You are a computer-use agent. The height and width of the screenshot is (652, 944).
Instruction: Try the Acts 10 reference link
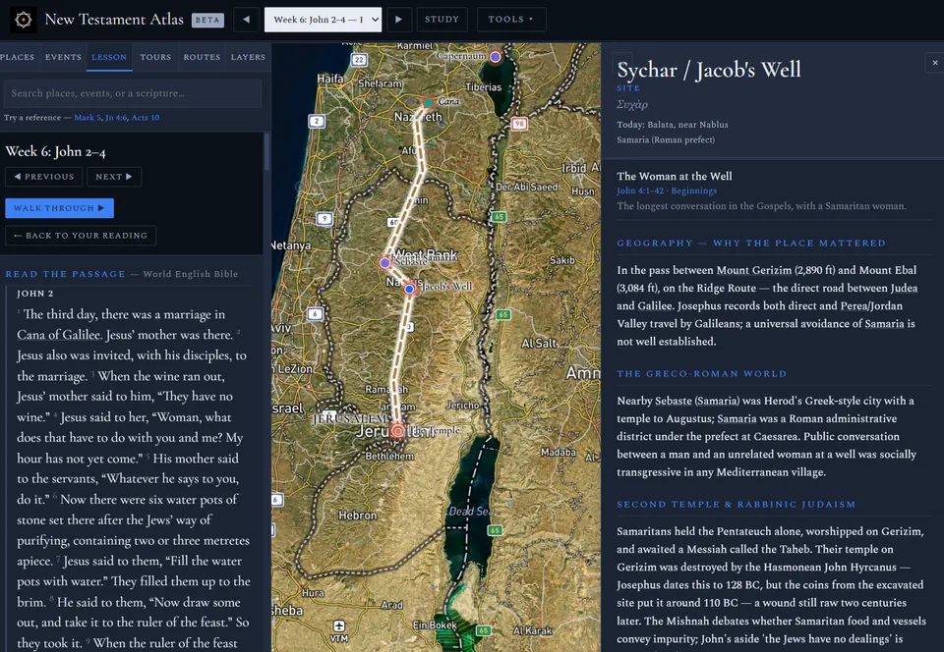point(146,118)
